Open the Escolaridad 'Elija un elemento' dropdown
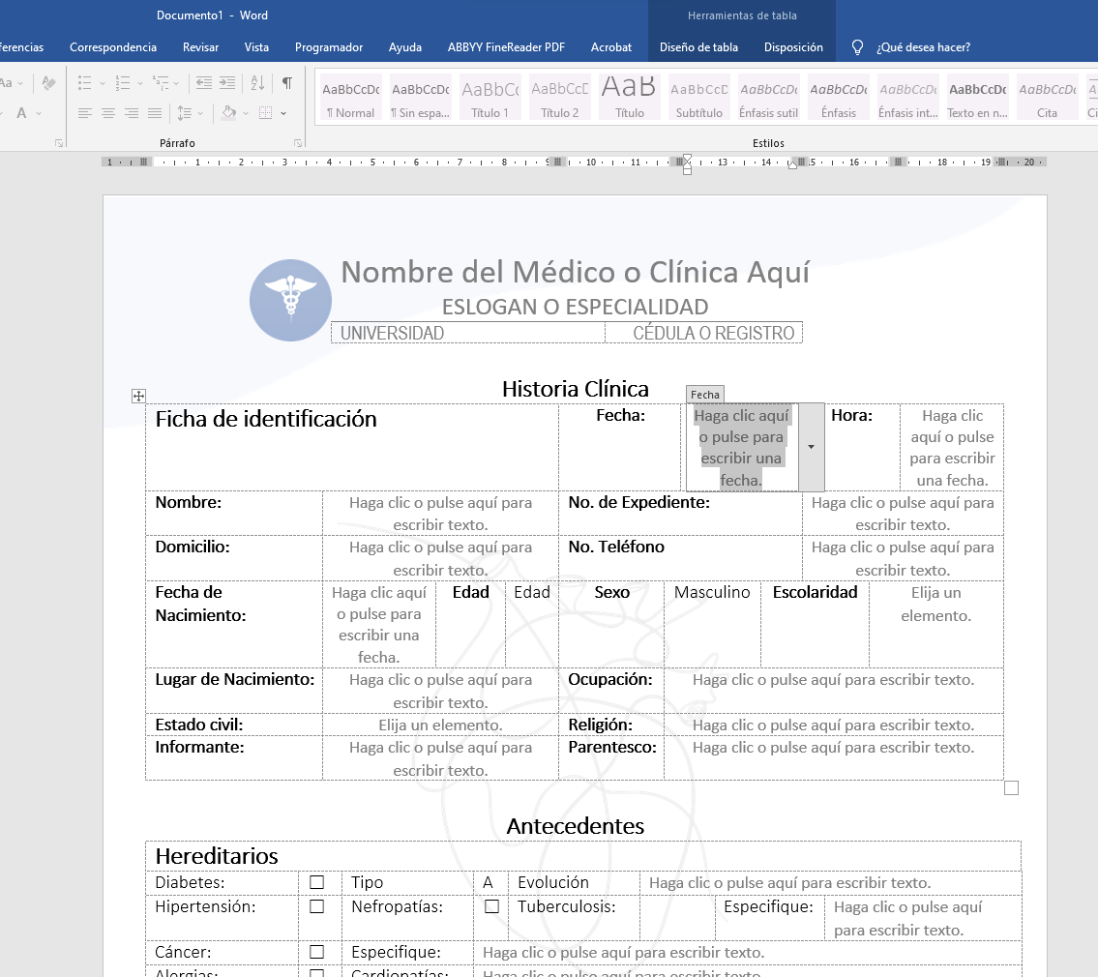Image resolution: width=1098 pixels, height=977 pixels. tap(935, 604)
